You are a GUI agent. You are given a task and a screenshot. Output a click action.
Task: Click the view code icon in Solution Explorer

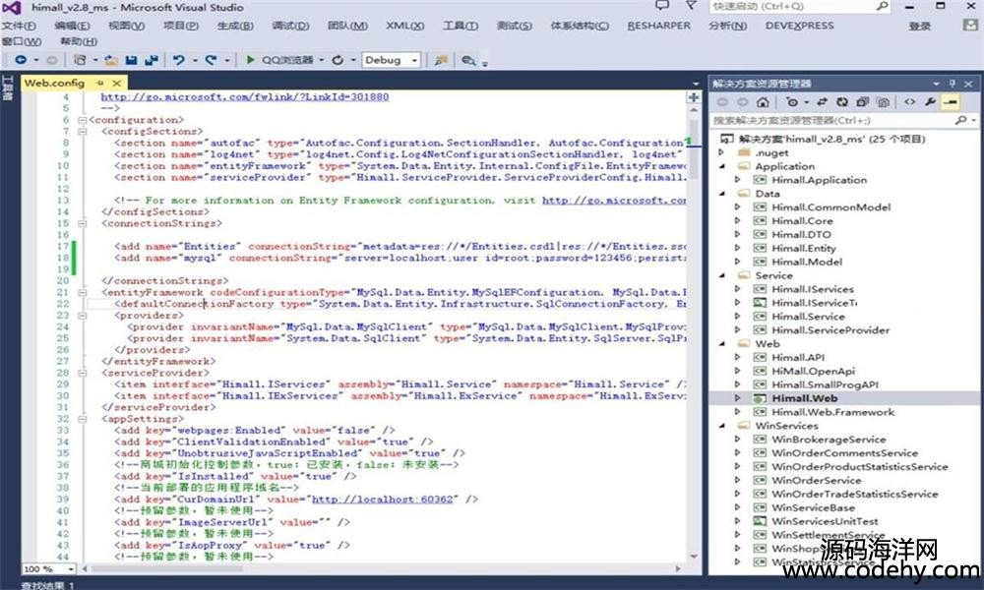(x=909, y=101)
